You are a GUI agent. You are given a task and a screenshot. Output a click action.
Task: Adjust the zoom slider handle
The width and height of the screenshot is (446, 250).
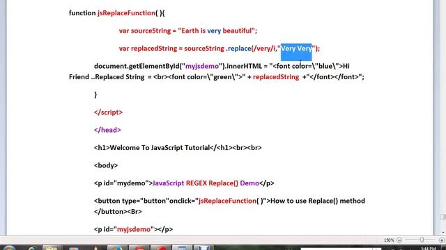pyautogui.click(x=422, y=240)
